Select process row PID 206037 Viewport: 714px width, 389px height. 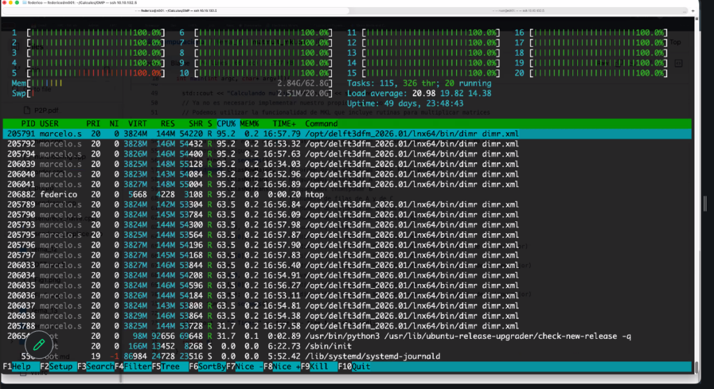(x=347, y=305)
